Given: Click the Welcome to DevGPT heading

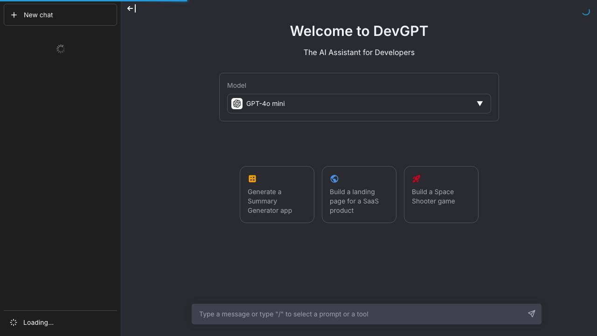Looking at the screenshot, I should pyautogui.click(x=359, y=31).
